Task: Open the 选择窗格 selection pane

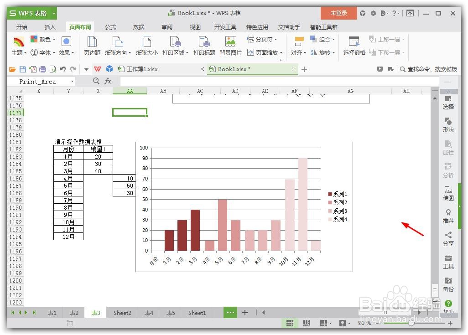Action: coord(354,46)
